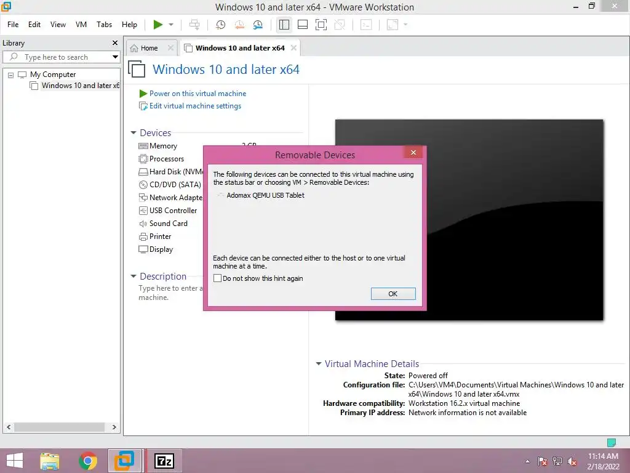Click library scrollbar left arrow

(x=9, y=427)
